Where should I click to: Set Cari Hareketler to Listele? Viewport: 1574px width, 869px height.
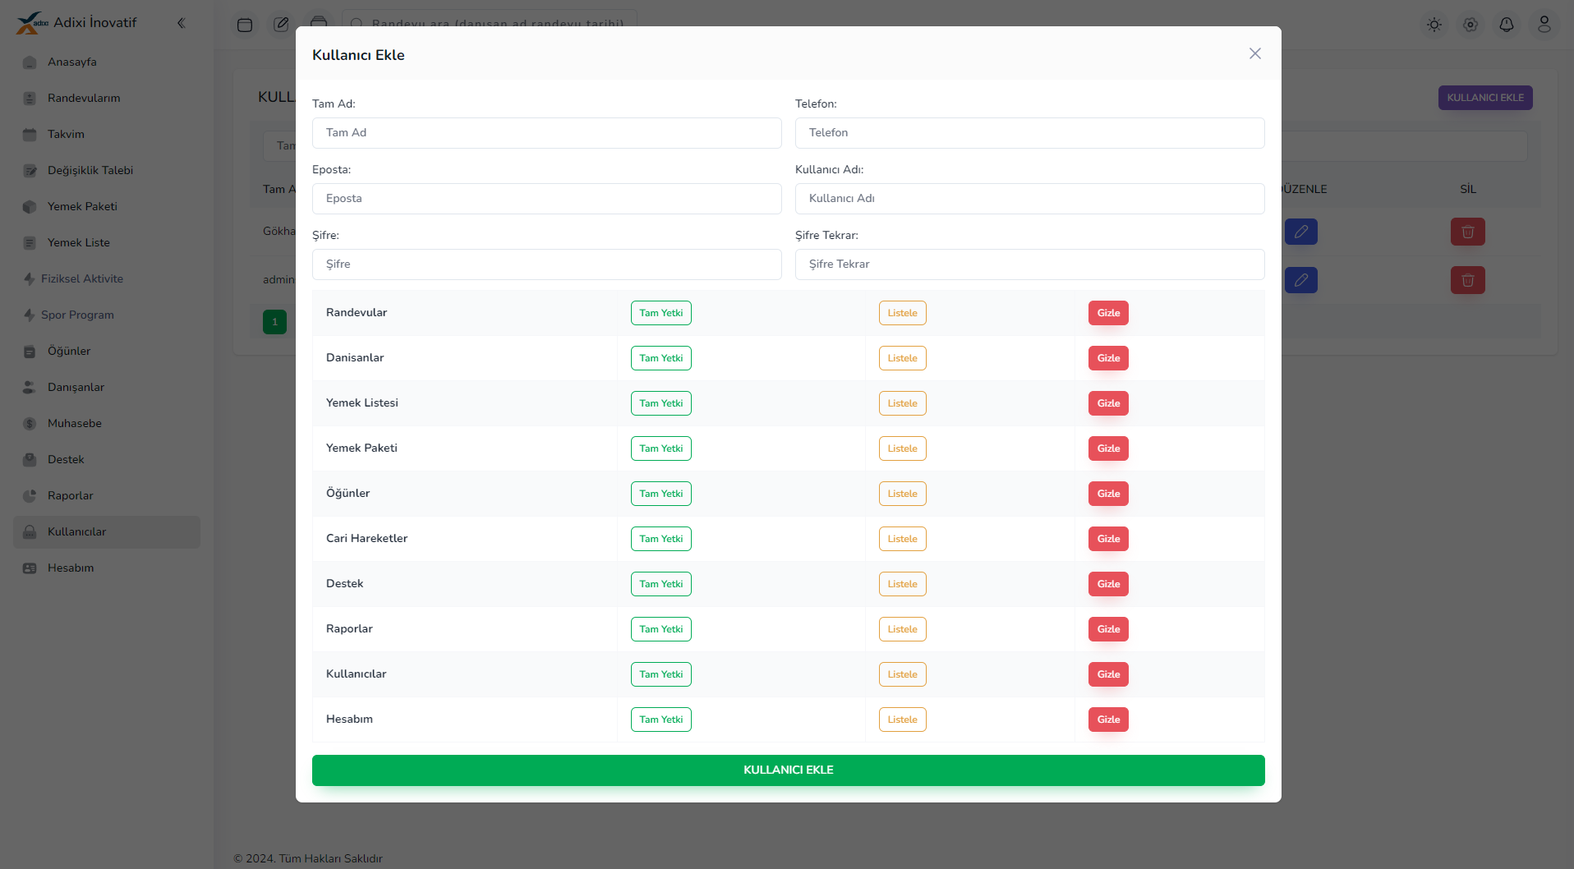(903, 539)
